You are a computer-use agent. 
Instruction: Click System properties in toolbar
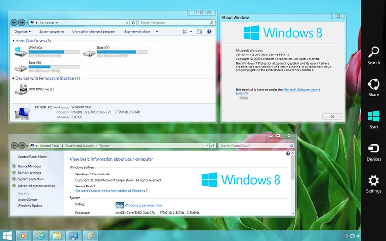(52, 31)
